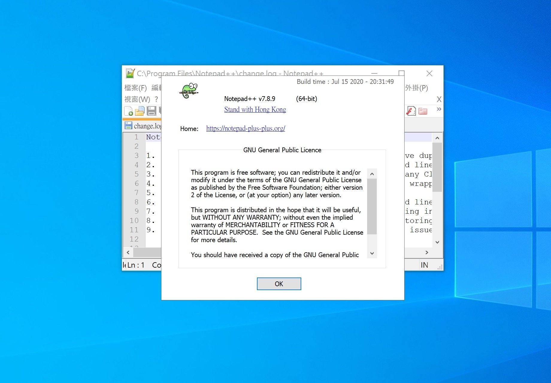Expand the toolbar overflow chevron

tap(439, 109)
